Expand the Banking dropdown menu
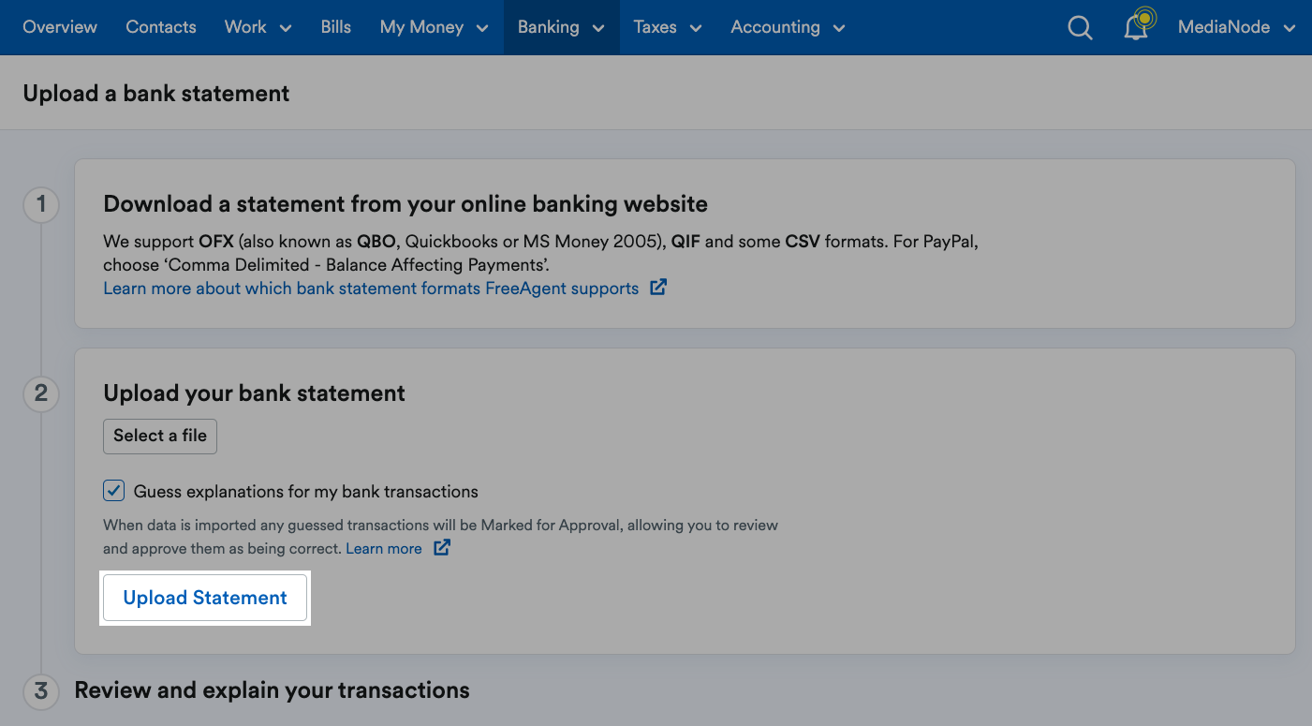 tap(561, 27)
